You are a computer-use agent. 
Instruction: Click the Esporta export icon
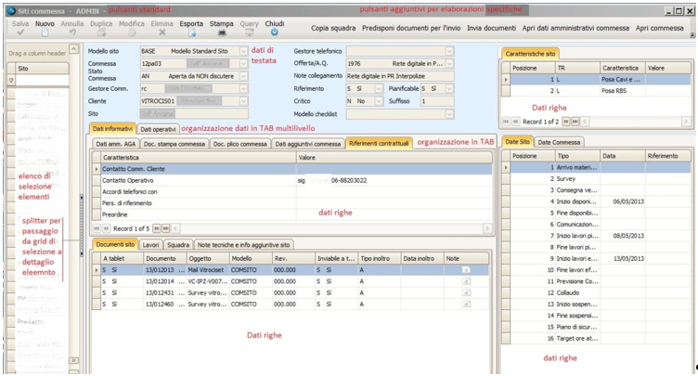point(191,32)
